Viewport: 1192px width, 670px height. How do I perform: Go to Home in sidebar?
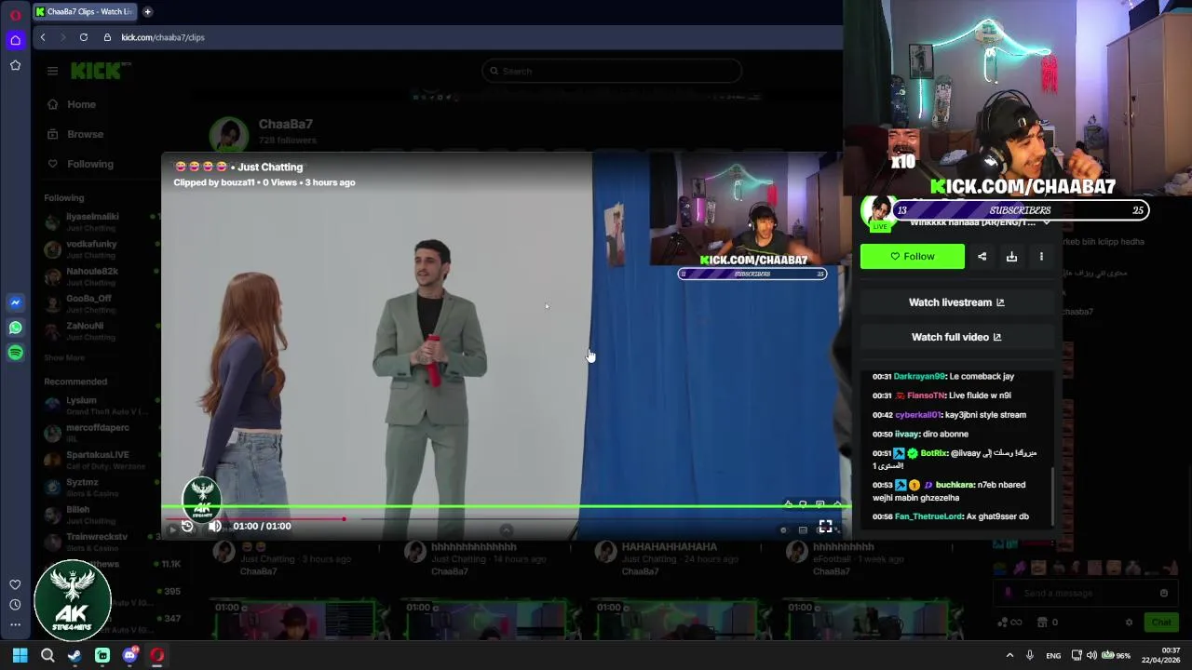tap(72, 104)
